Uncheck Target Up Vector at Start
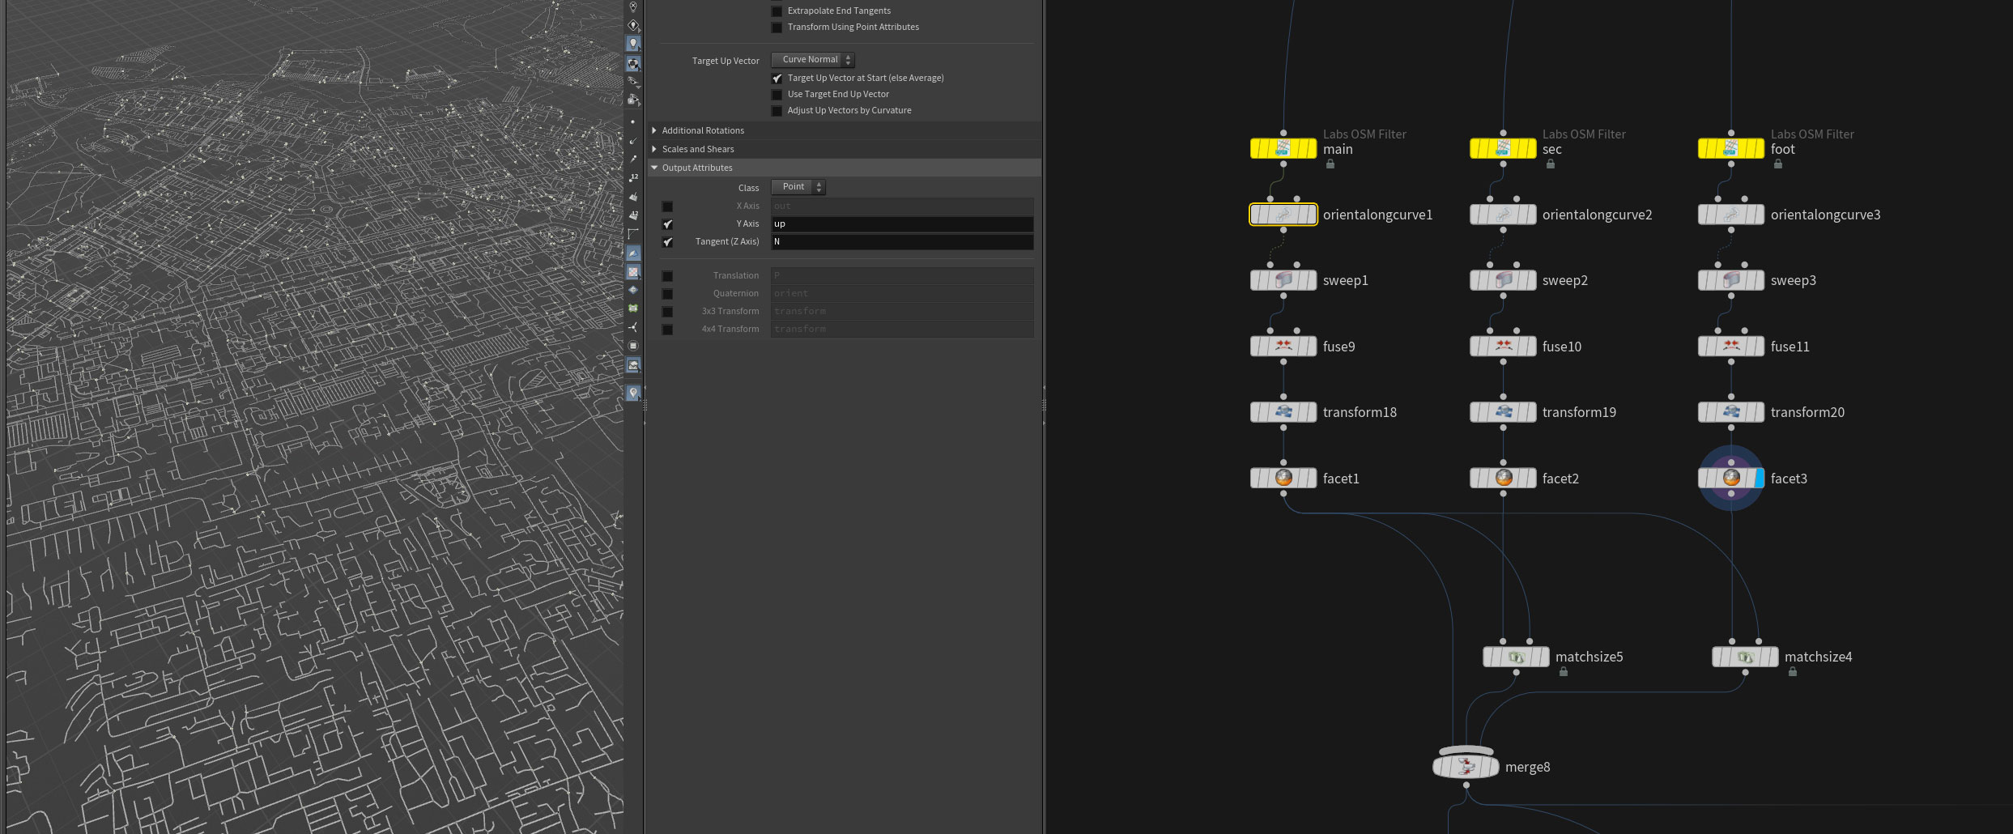 [x=777, y=79]
